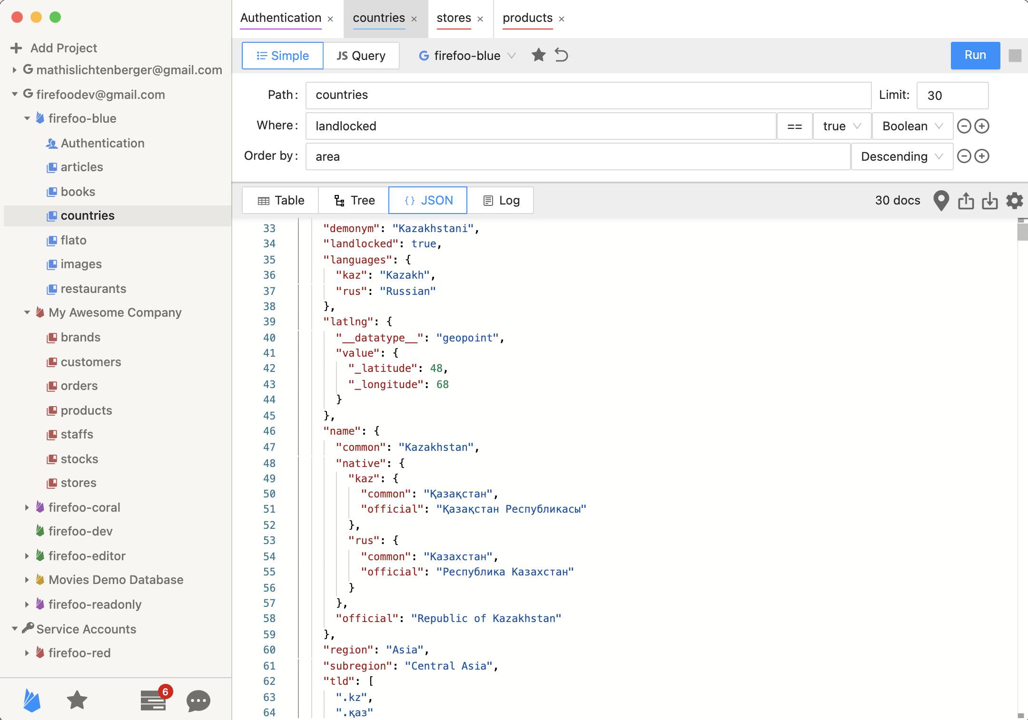Expand the firefoo-coral project
The image size is (1028, 720).
[27, 507]
